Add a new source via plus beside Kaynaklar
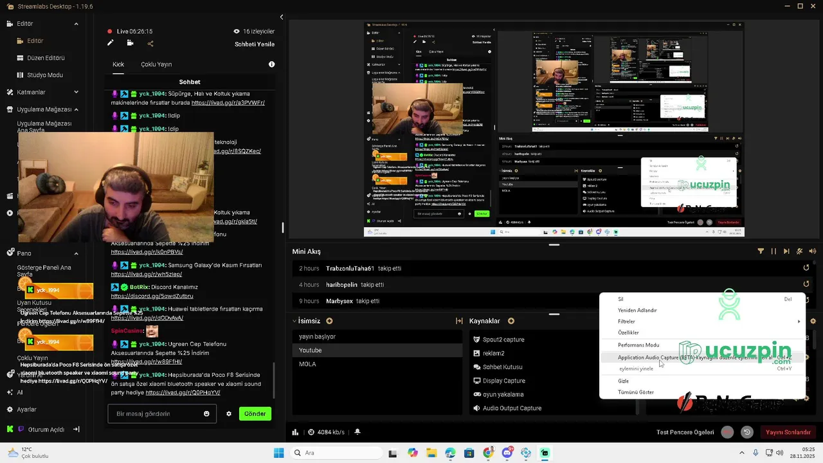Viewport: 823px width, 463px height. pyautogui.click(x=511, y=321)
